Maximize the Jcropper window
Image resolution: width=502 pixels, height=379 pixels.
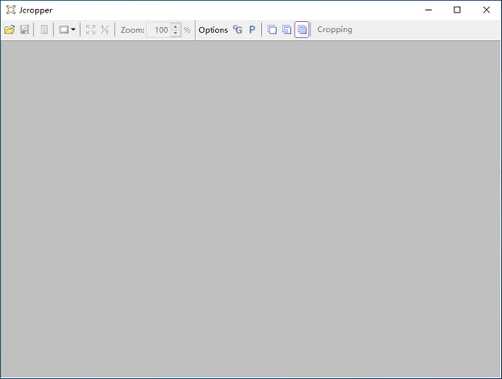[457, 10]
